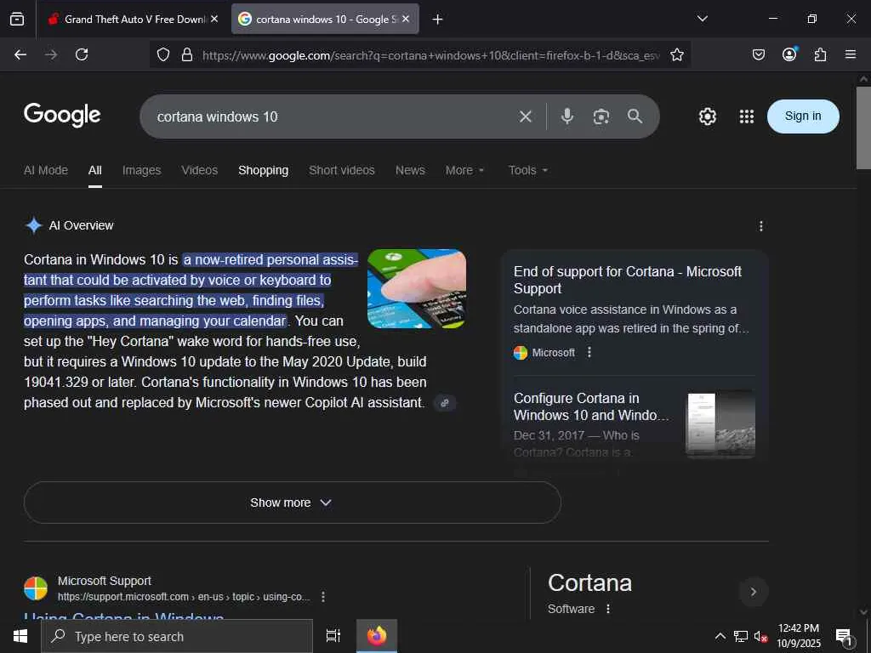Open Google quick settings gear
Screen dimensions: 871x653
pyautogui.click(x=707, y=116)
